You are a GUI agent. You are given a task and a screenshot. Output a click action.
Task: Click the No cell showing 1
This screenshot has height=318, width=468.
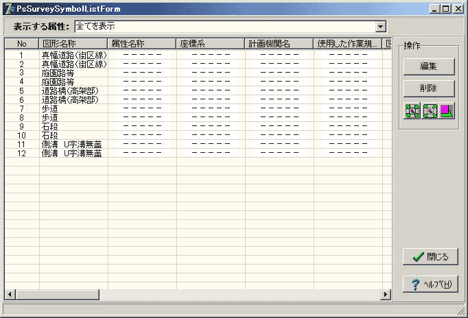(21, 55)
